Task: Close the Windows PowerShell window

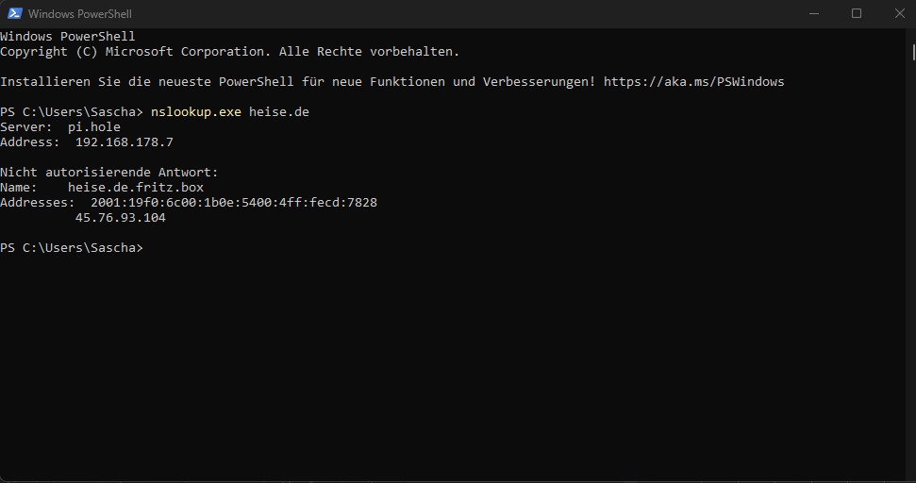Action: click(900, 13)
